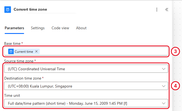Switch to the Parameters tab

tap(15, 28)
